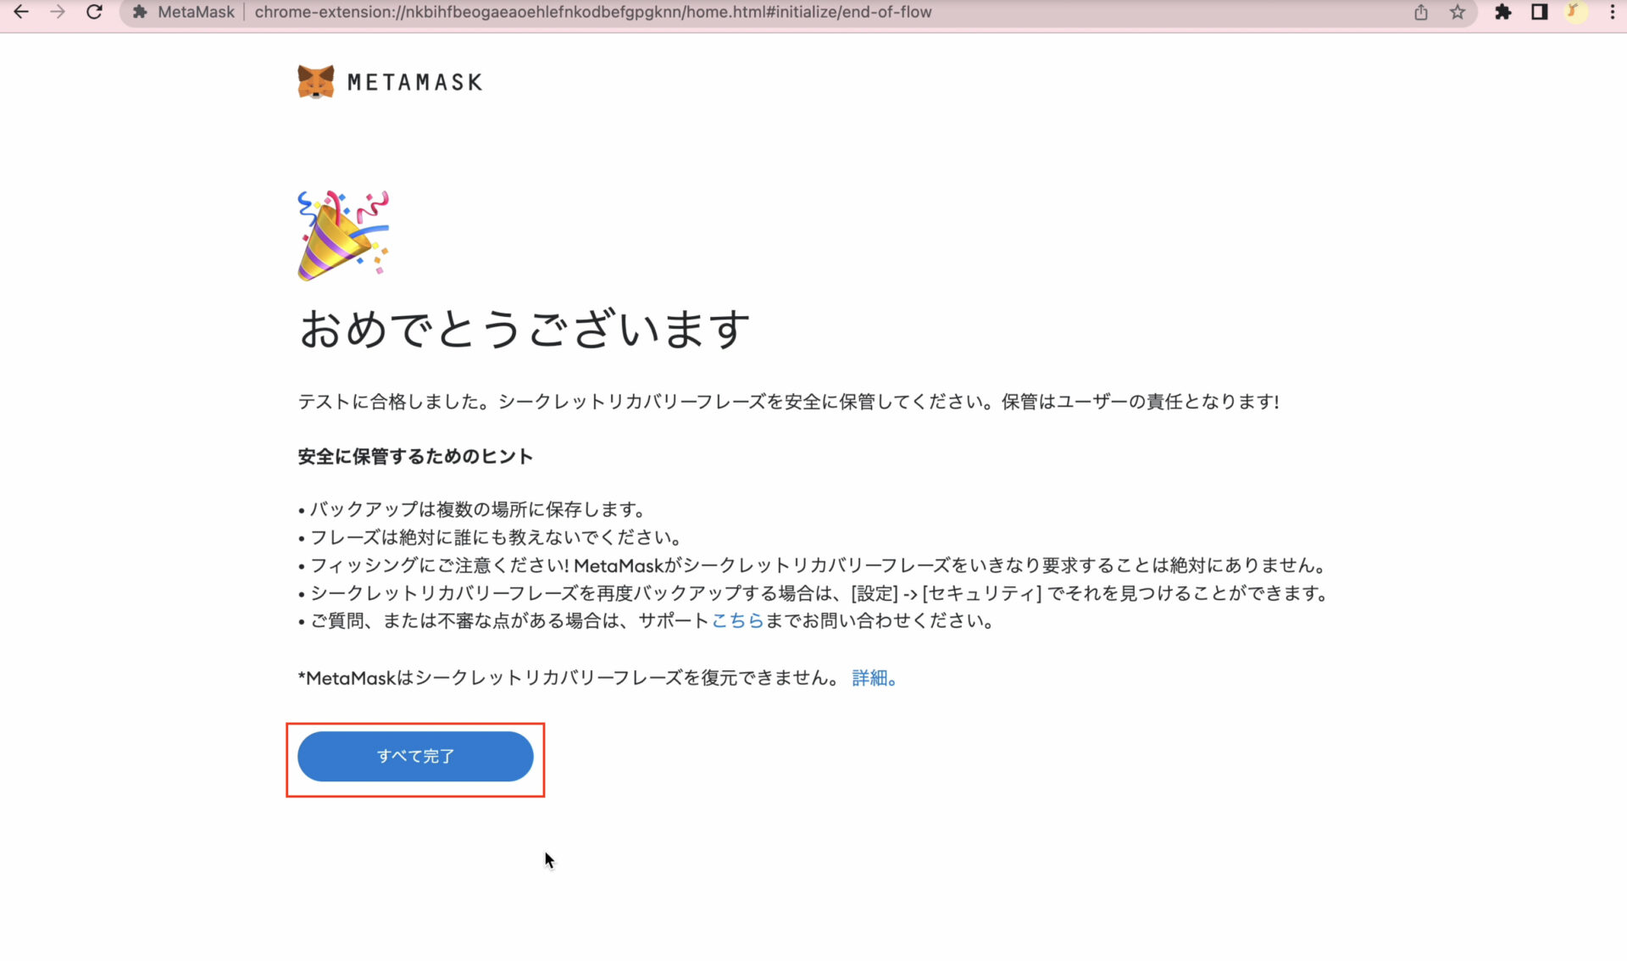The height and width of the screenshot is (961, 1627).
Task: Bookmark this page with star icon
Action: click(x=1458, y=12)
